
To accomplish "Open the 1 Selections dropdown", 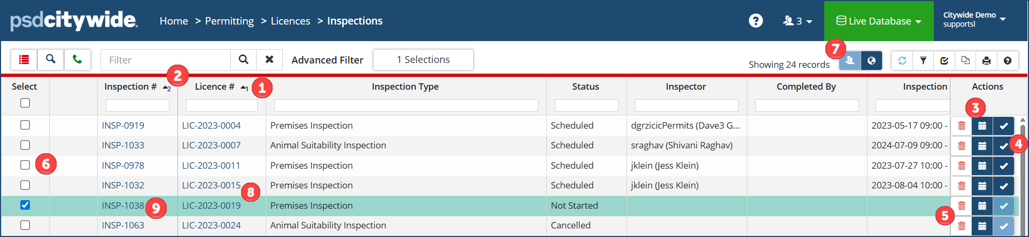I will (423, 60).
